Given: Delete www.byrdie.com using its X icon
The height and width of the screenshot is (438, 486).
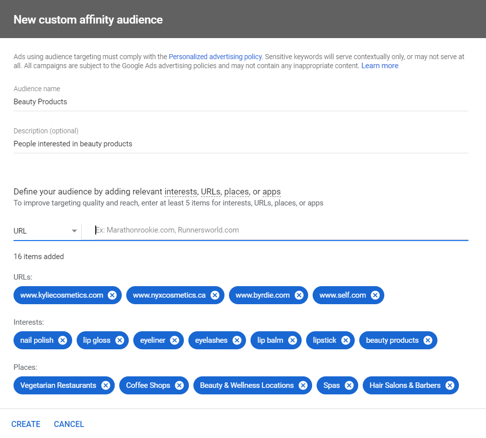Looking at the screenshot, I should [x=299, y=295].
